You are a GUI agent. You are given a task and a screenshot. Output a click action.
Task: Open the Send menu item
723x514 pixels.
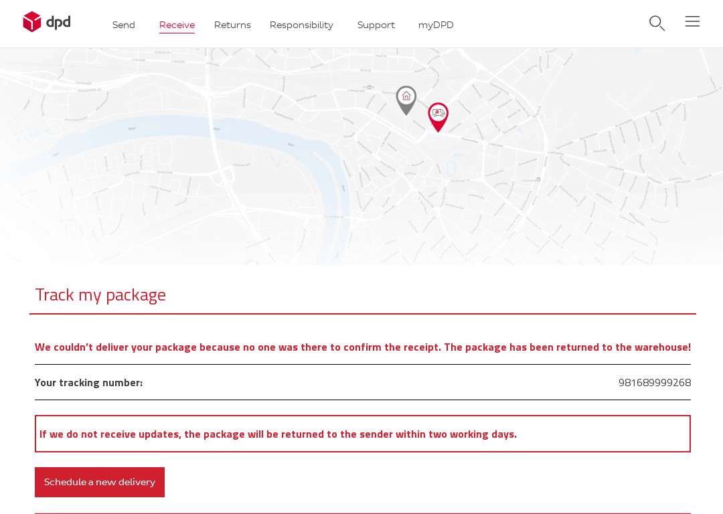point(124,25)
